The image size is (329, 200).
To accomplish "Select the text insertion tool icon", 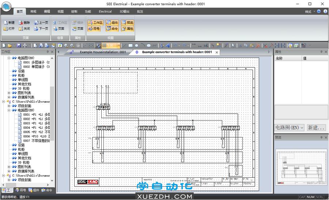I will (162, 46).
